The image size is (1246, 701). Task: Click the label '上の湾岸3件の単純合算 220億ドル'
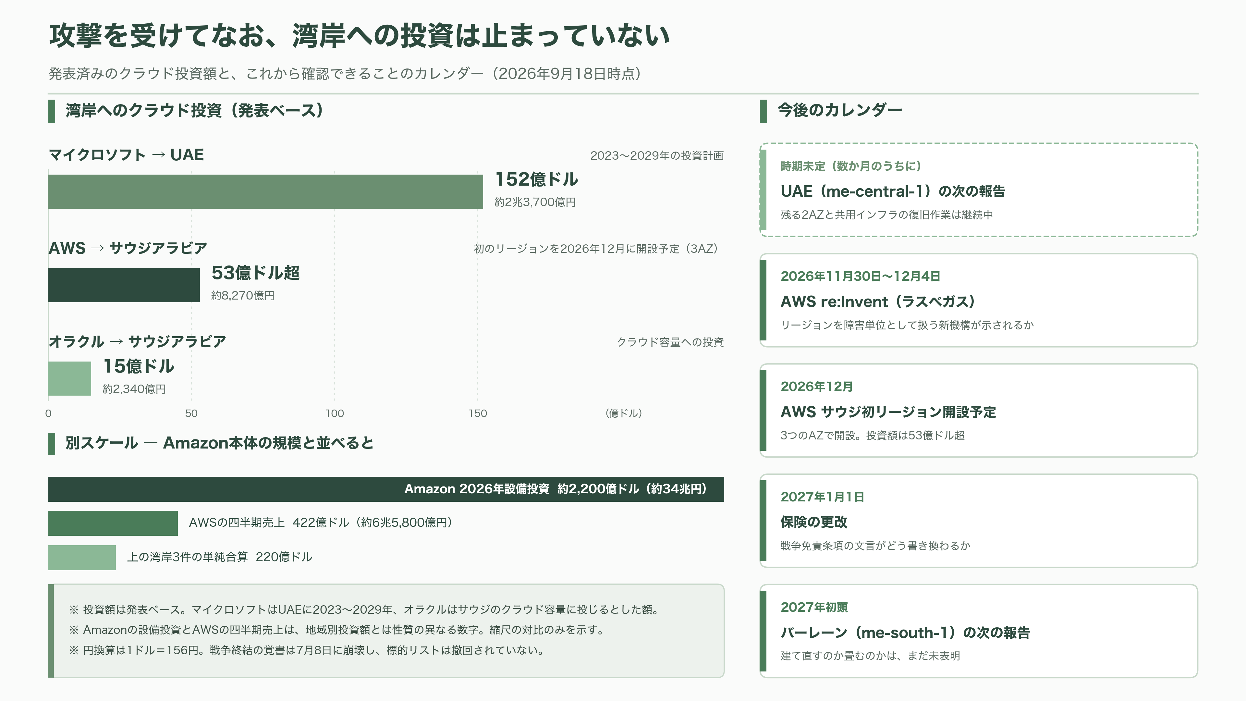(220, 557)
